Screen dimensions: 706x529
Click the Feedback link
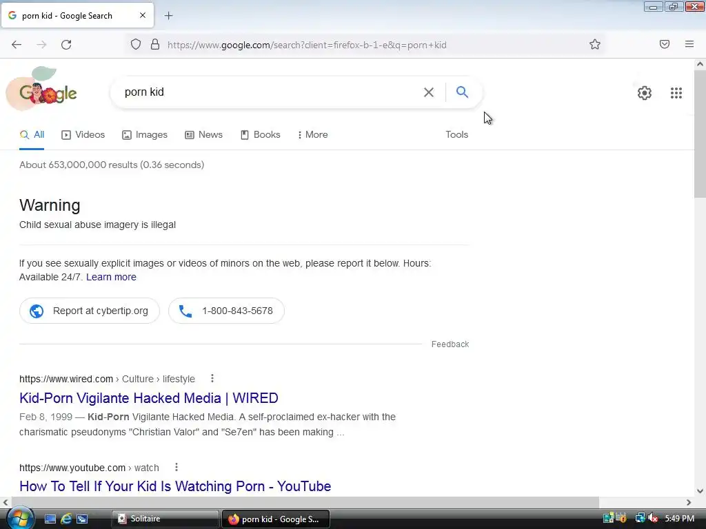click(450, 344)
